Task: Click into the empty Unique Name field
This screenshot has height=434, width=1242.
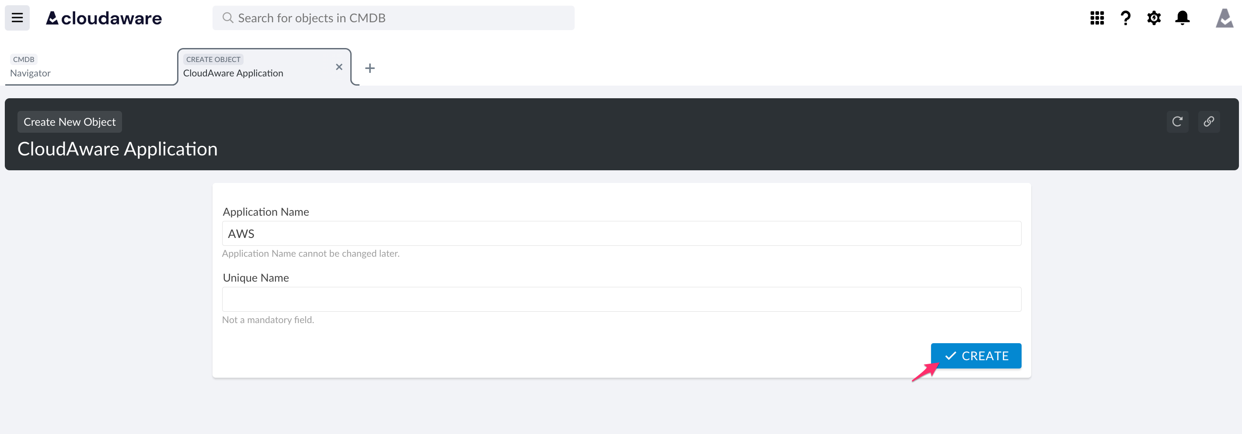Action: [x=621, y=299]
